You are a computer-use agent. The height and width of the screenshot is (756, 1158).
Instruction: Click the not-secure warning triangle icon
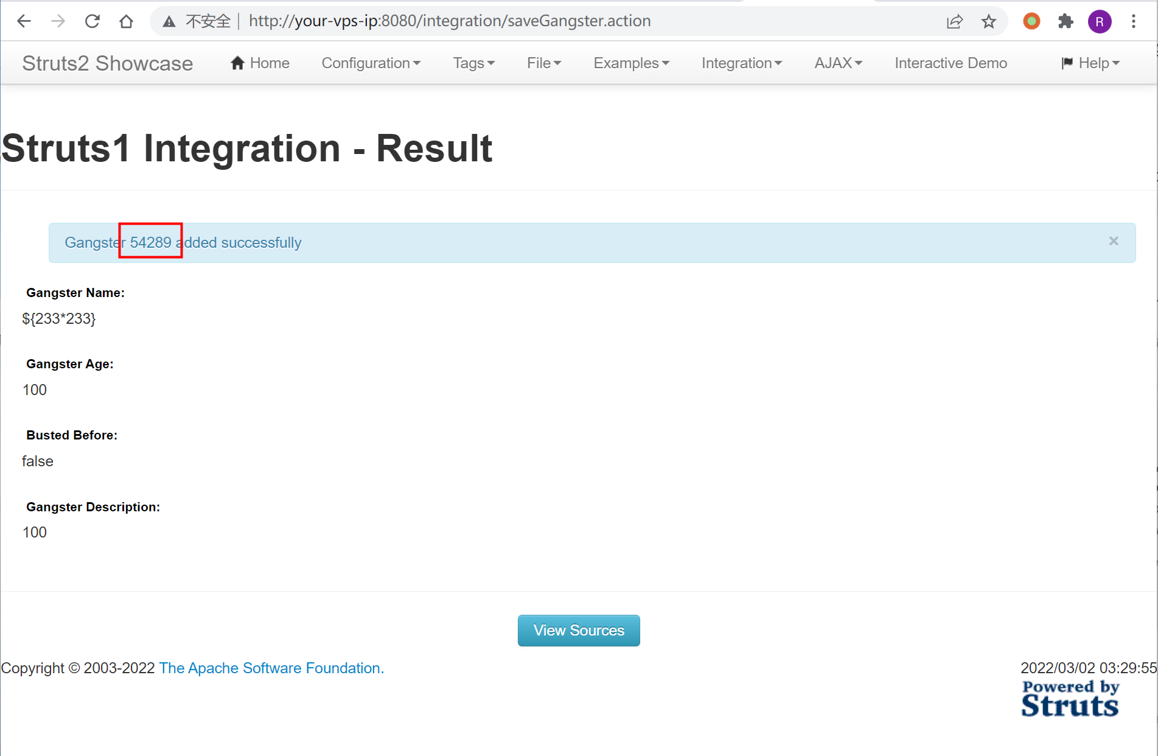point(169,22)
